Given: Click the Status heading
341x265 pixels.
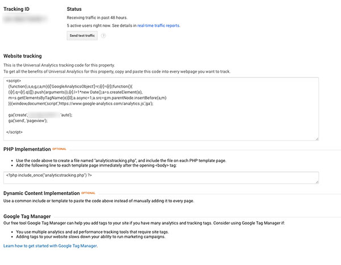Looking at the screenshot, I should (x=74, y=9).
